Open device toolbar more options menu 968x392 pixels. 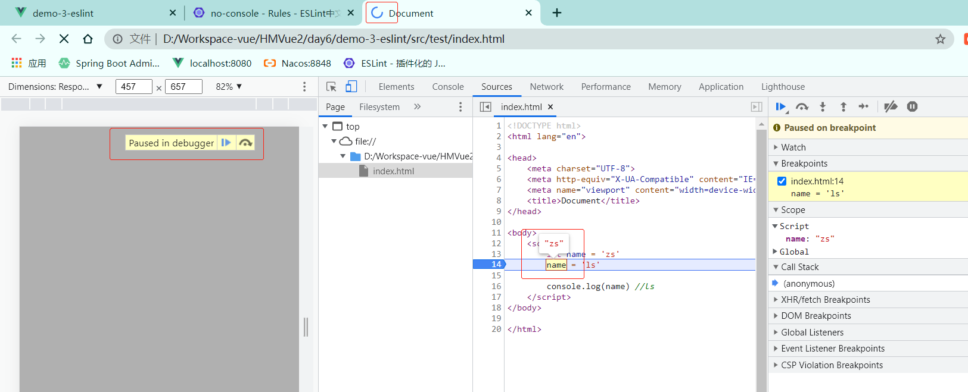(x=304, y=87)
